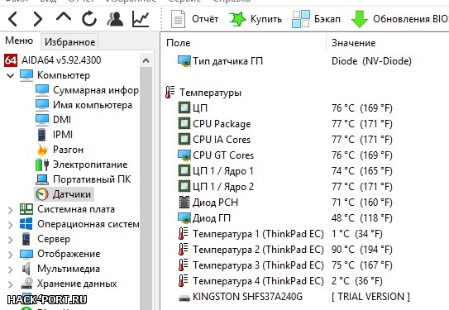Expand the Хранение данных node

click(x=10, y=284)
